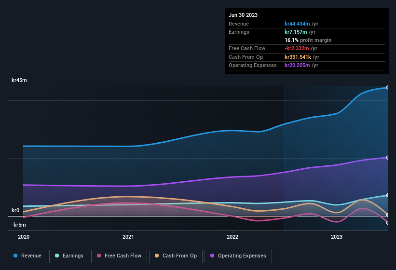Click the 2020 x-axis label

24,237
